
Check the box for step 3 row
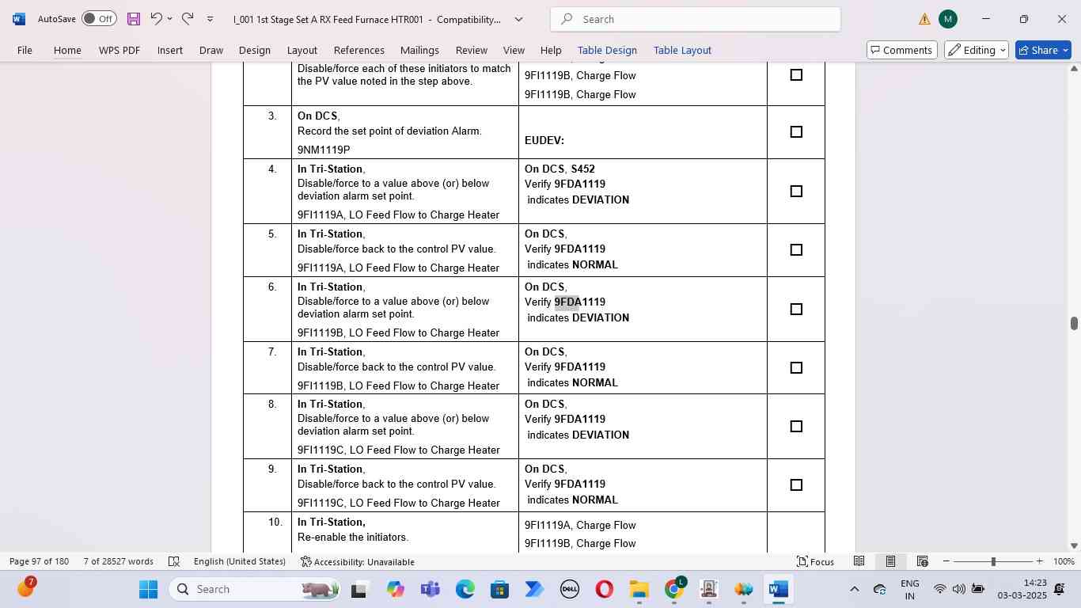796,132
